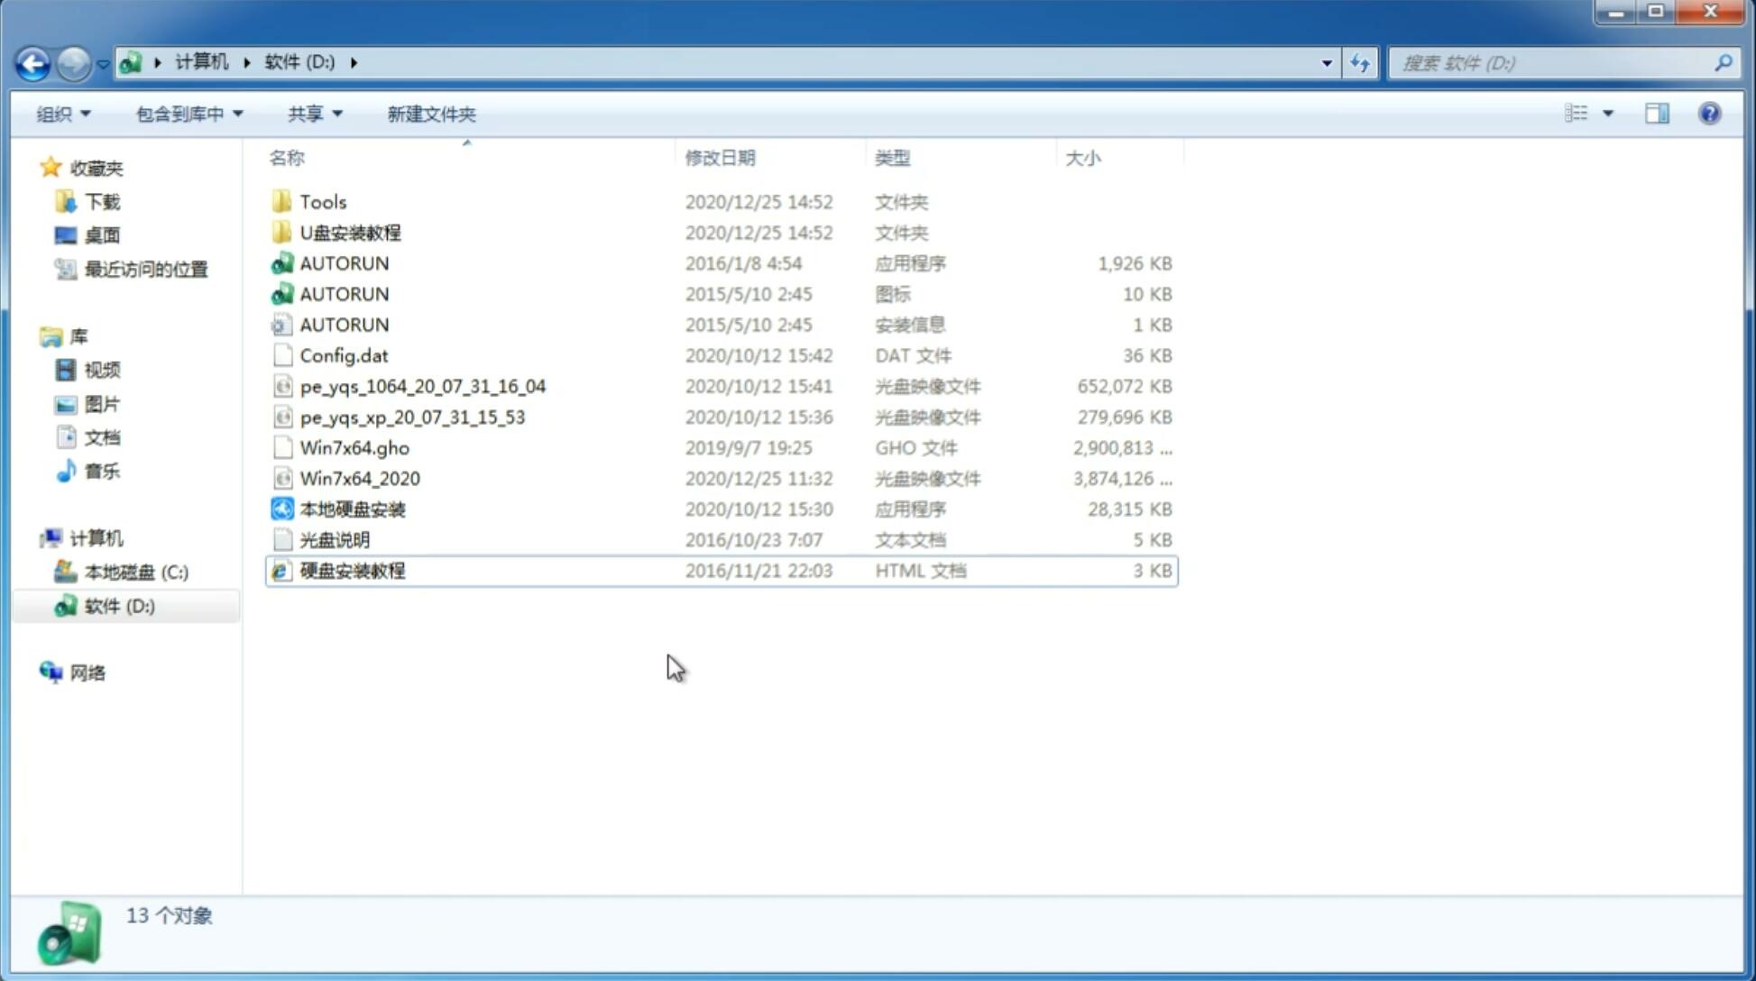1756x981 pixels.
Task: Open 硬盘安装教程 HTML document
Action: (x=352, y=570)
